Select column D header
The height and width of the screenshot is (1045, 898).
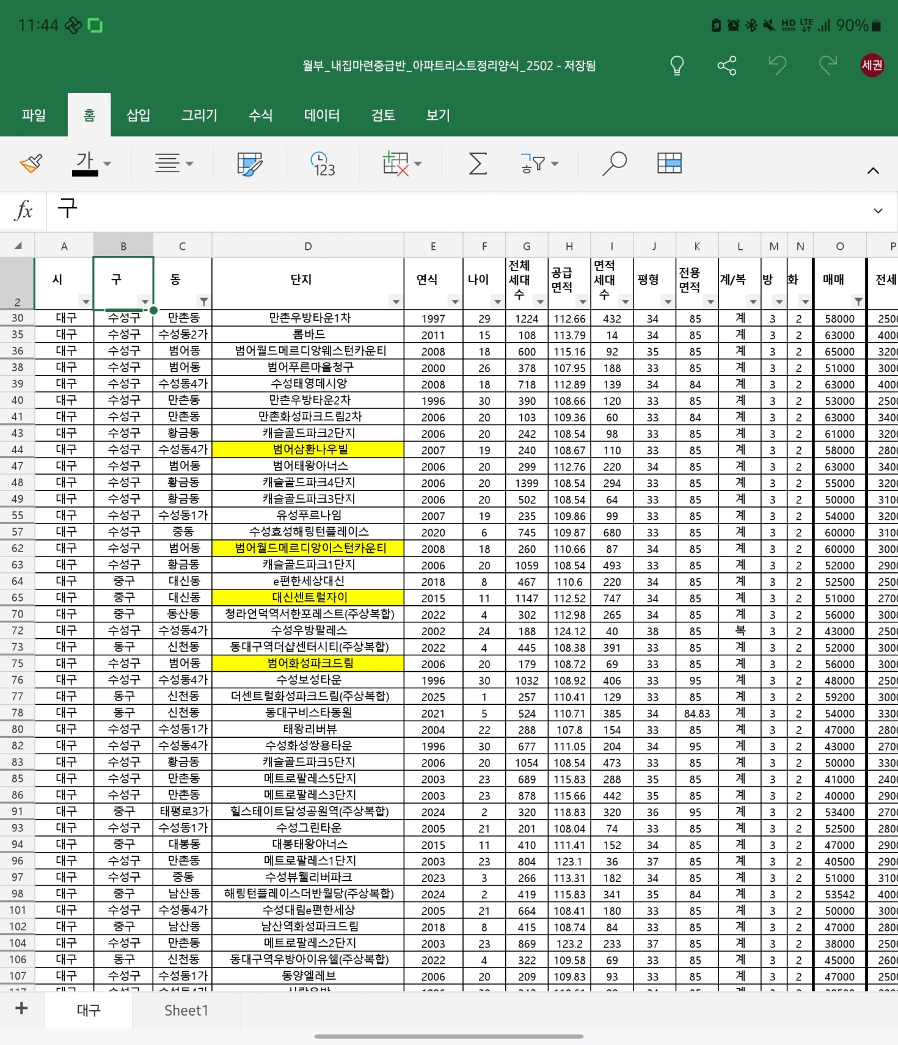click(x=308, y=246)
